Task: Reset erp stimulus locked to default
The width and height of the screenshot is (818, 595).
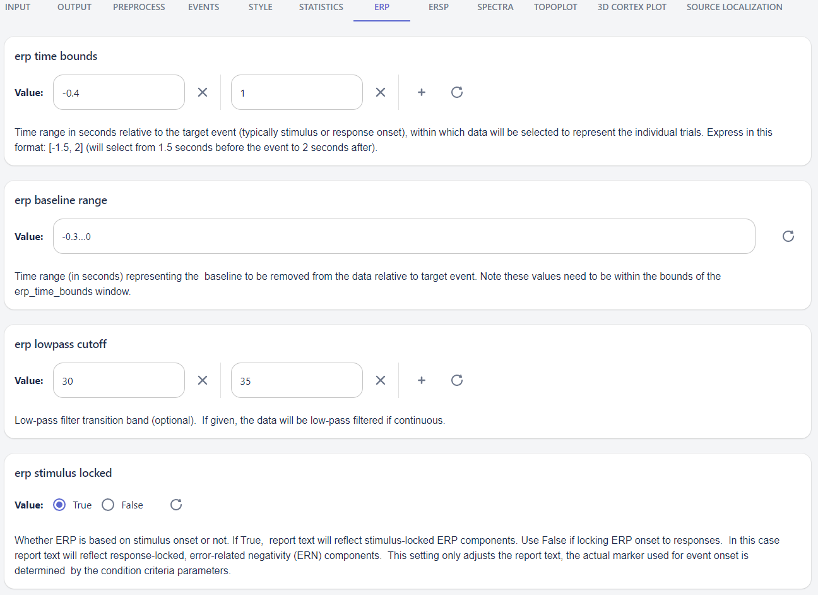Action: [x=176, y=505]
